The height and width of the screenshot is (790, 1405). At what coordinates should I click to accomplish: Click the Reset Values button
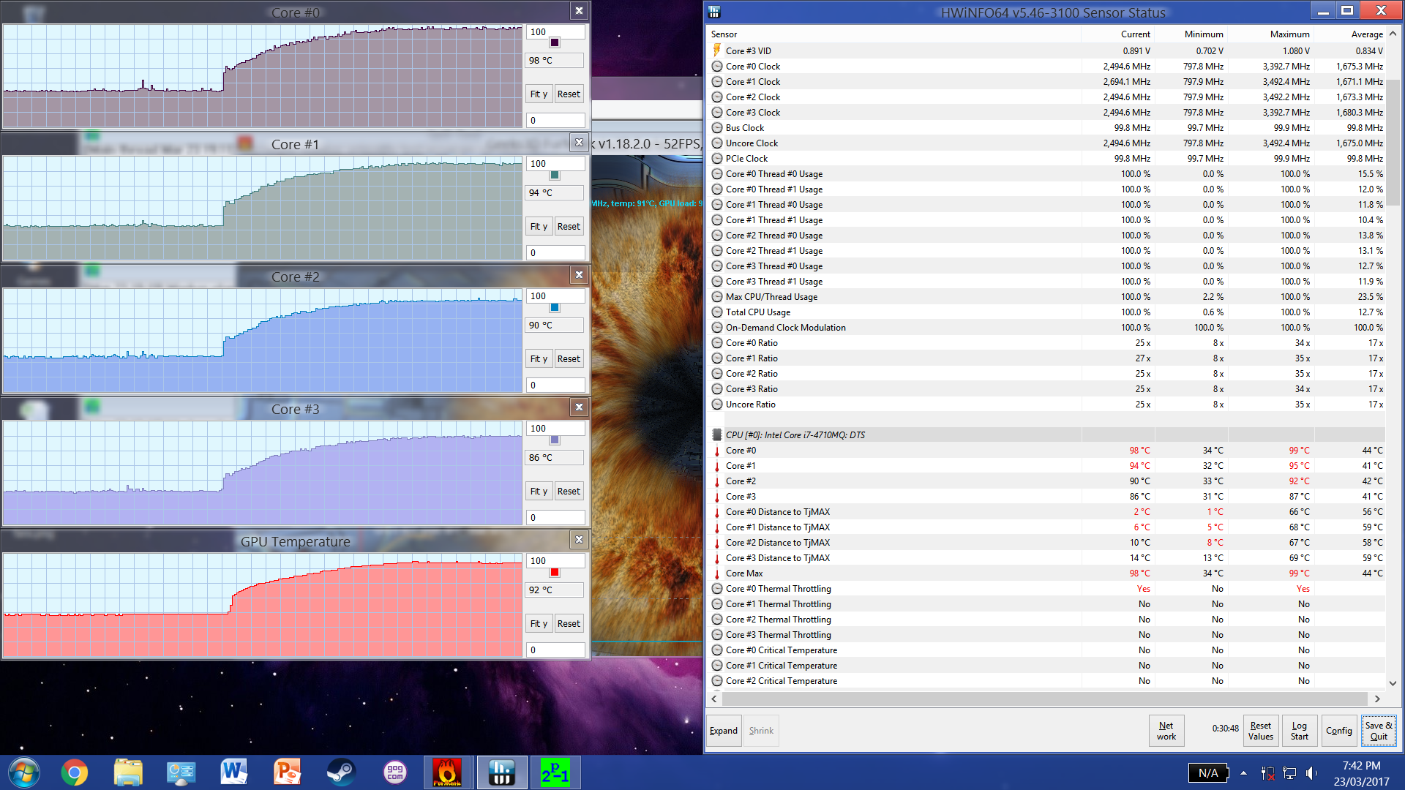tap(1260, 731)
